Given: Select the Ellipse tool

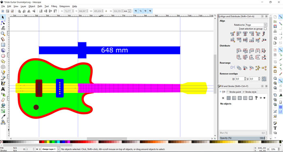Looking at the screenshot, I should 3,56.
